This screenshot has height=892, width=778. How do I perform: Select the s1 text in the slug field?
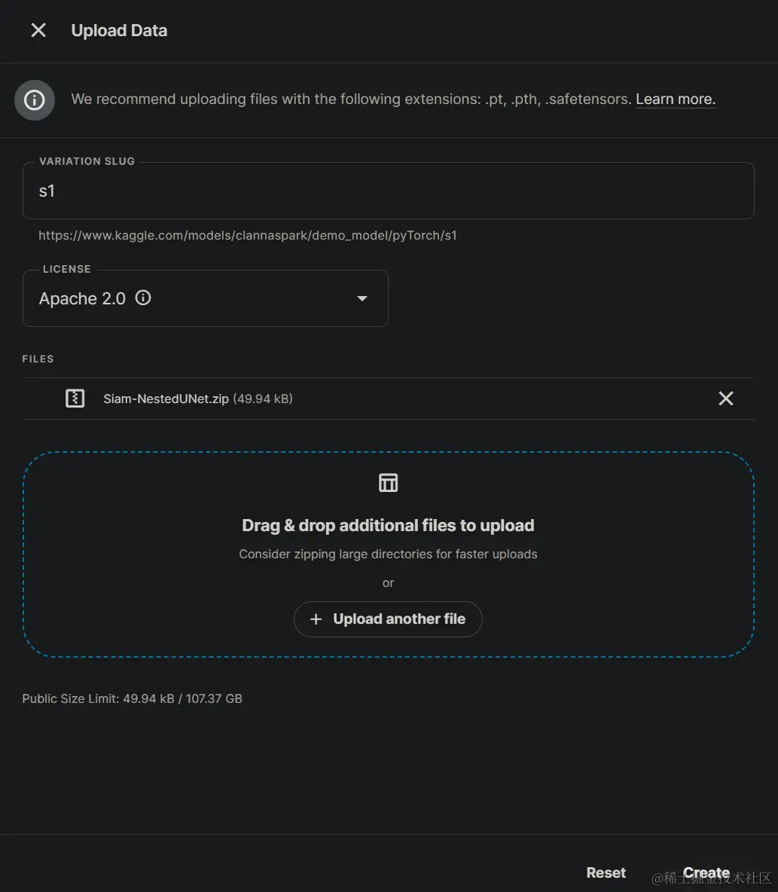pos(47,191)
